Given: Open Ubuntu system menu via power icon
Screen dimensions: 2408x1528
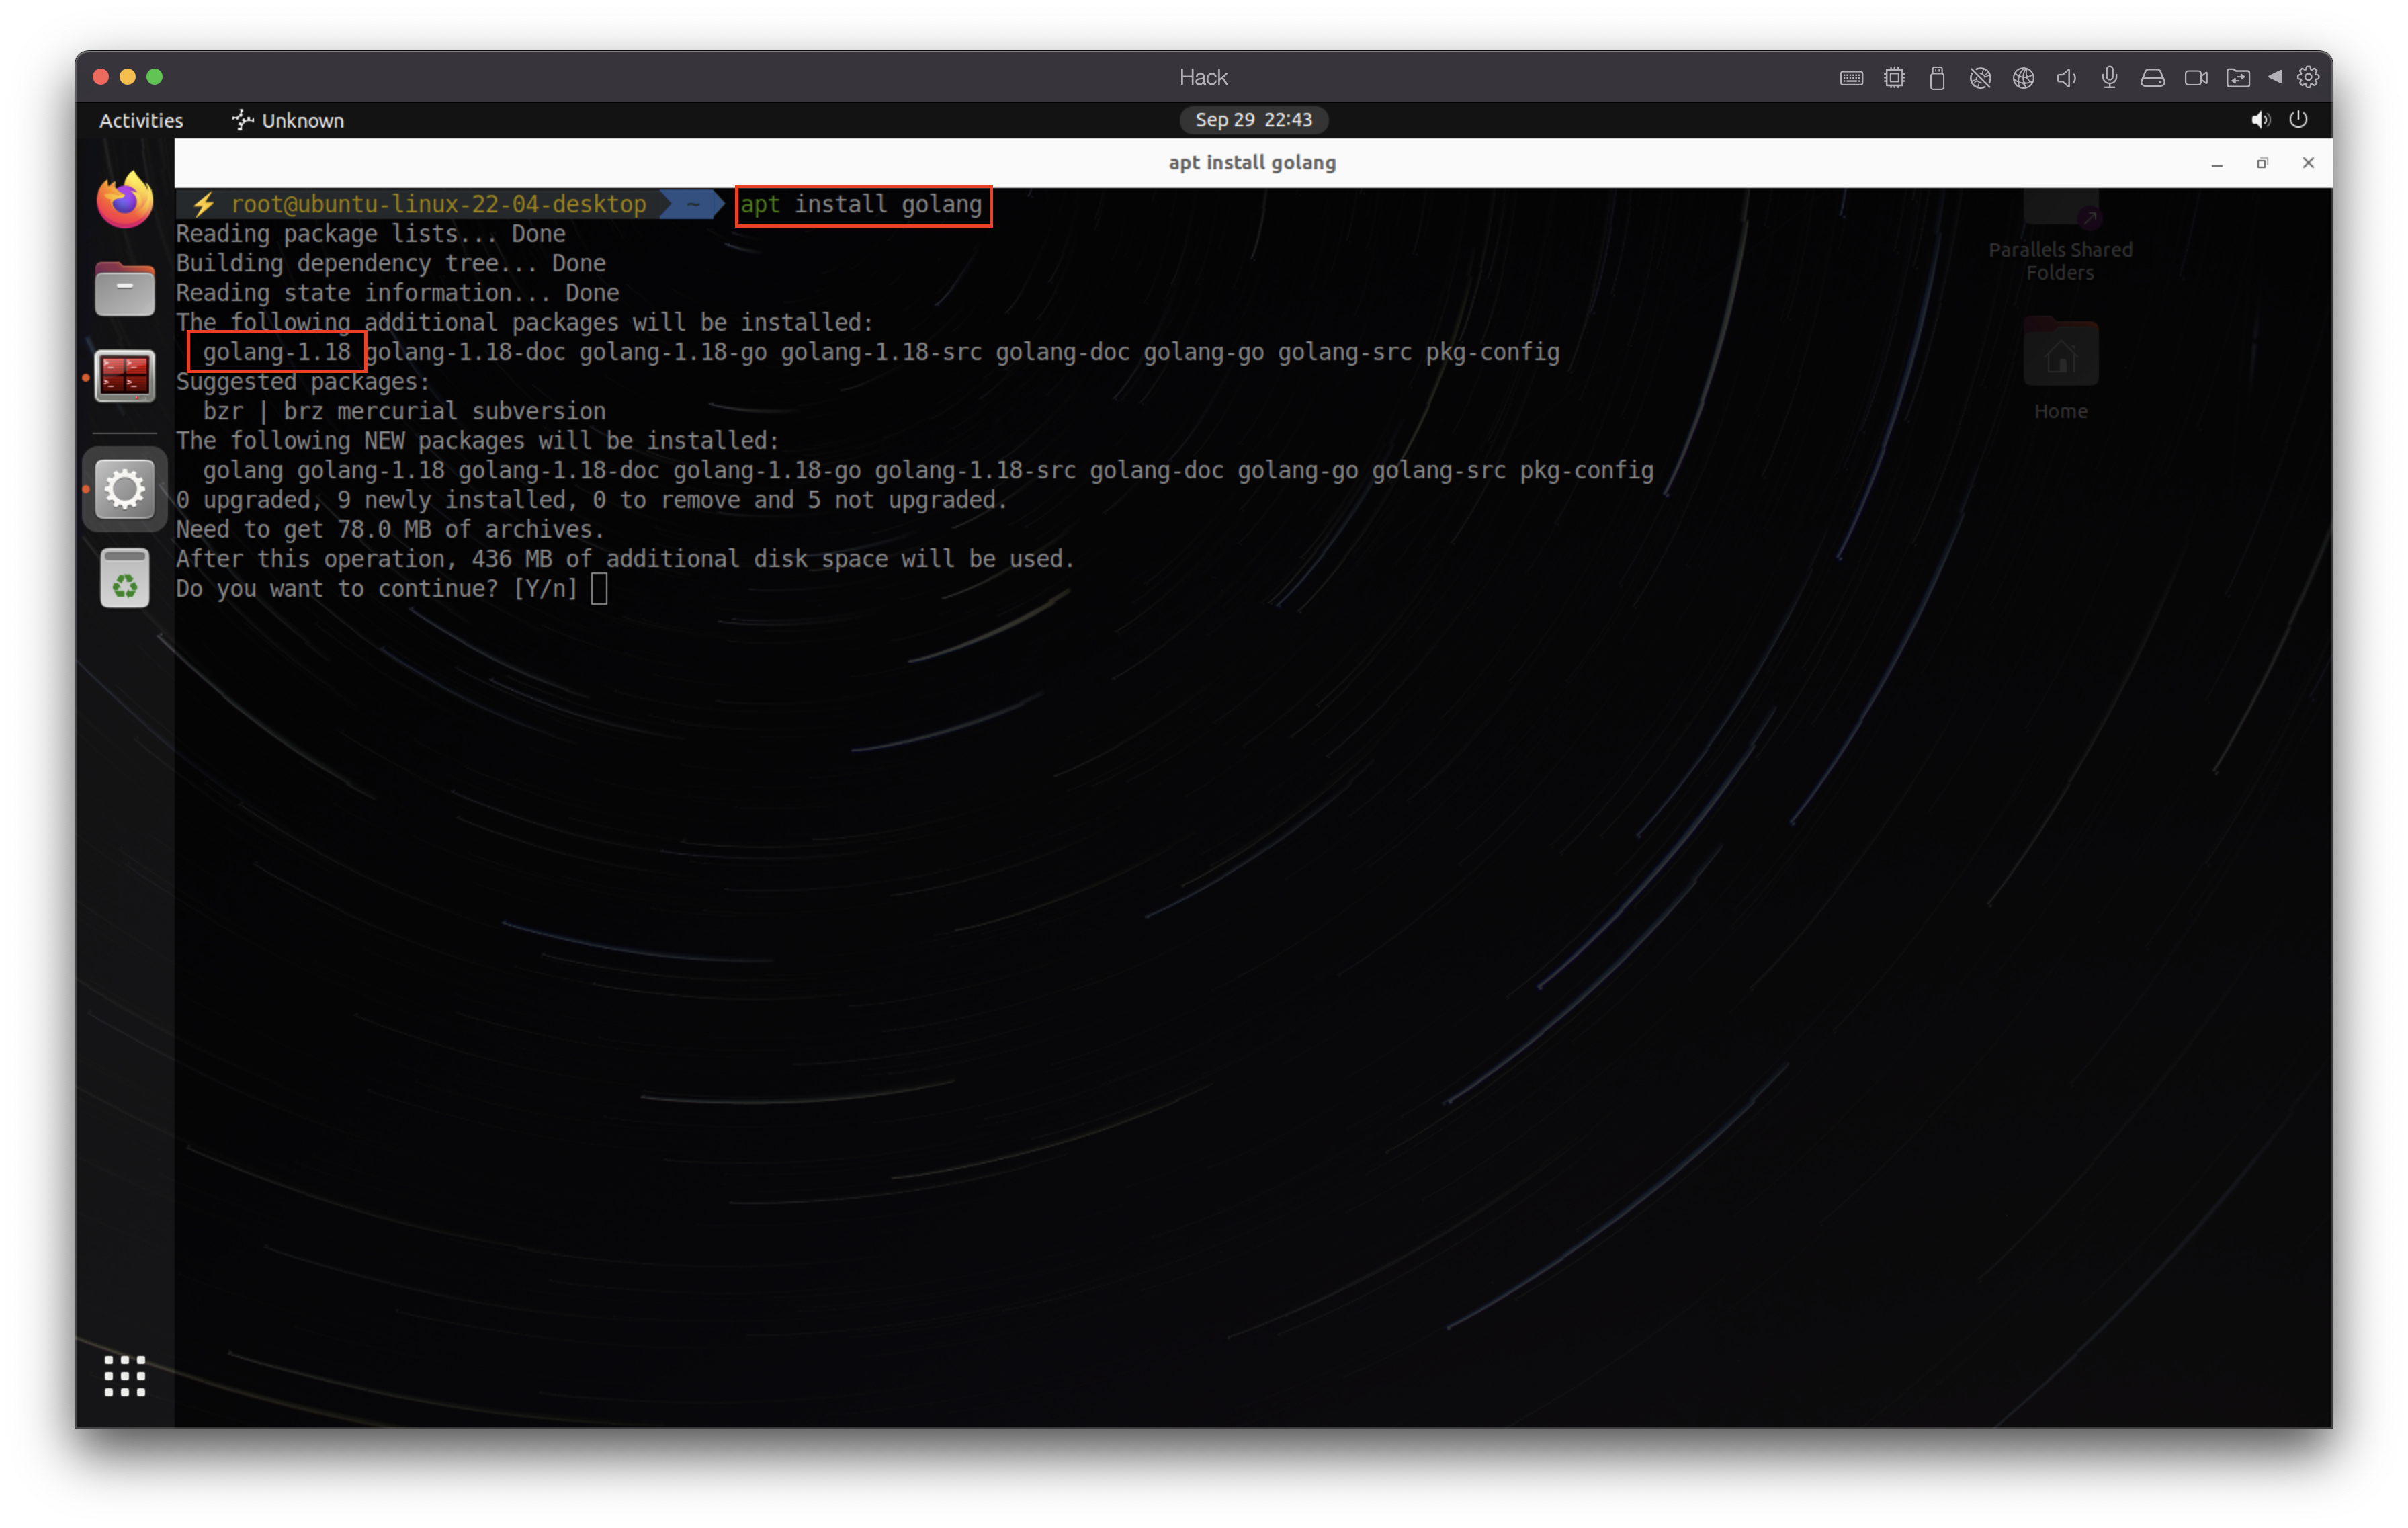Looking at the screenshot, I should [2298, 120].
